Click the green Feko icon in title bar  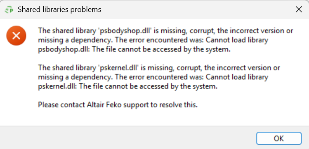(9, 9)
